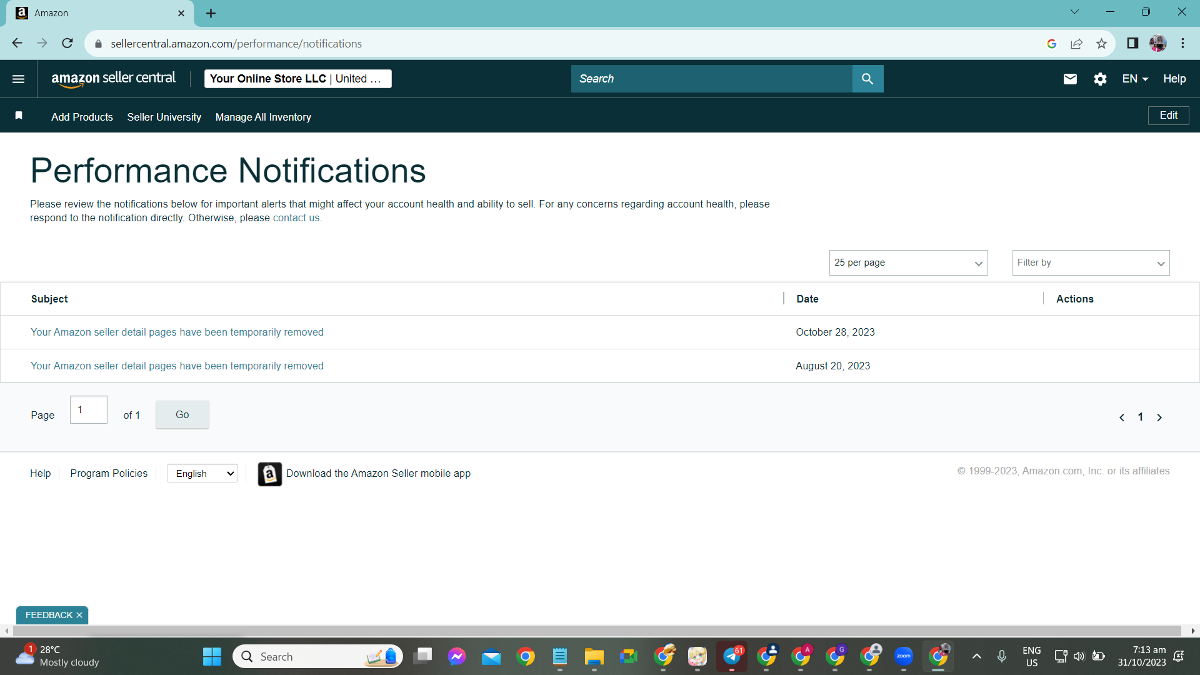Viewport: 1200px width, 675px height.
Task: Open Telegram from the taskbar
Action: click(x=732, y=656)
